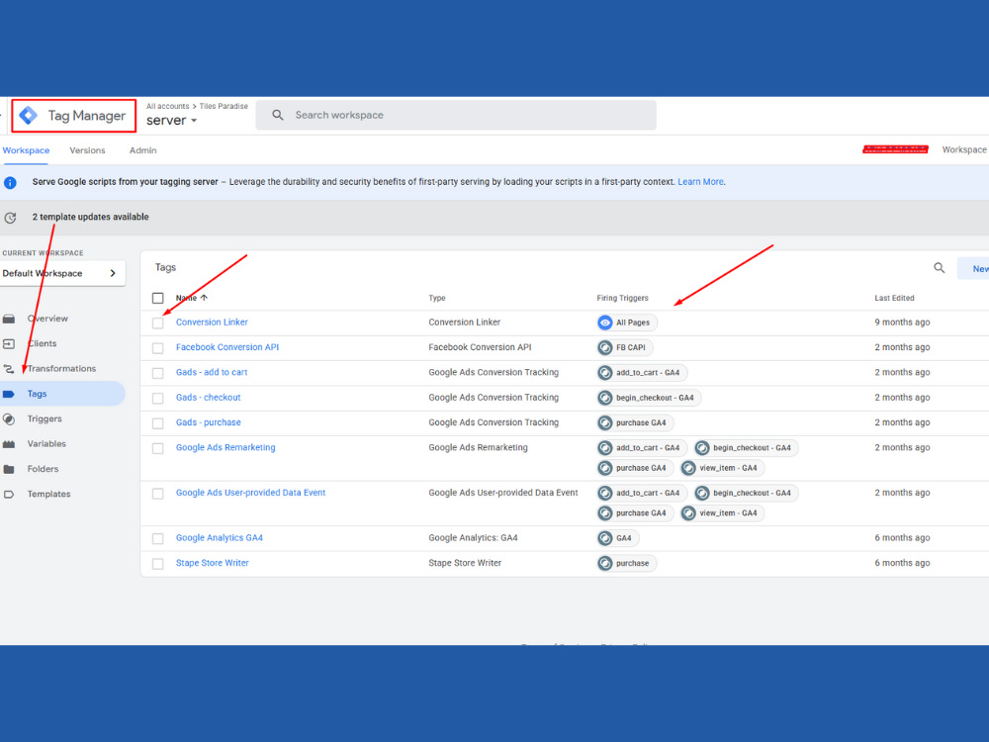This screenshot has height=742, width=989.
Task: Click the Tiles Paradise breadcrumb
Action: pos(224,106)
